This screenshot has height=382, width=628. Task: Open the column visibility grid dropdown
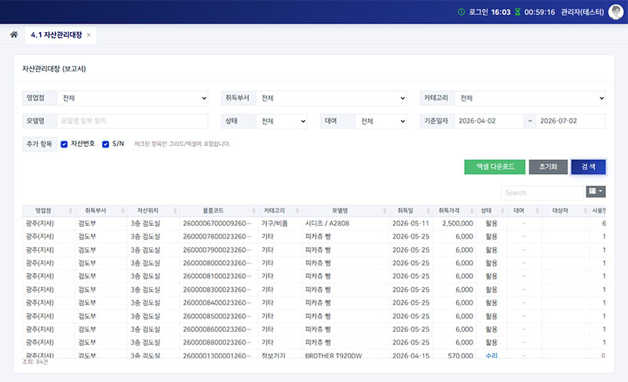(596, 191)
